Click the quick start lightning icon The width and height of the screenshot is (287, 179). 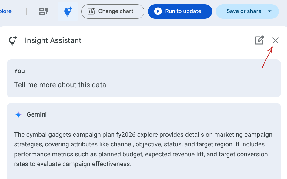pyautogui.click(x=44, y=11)
